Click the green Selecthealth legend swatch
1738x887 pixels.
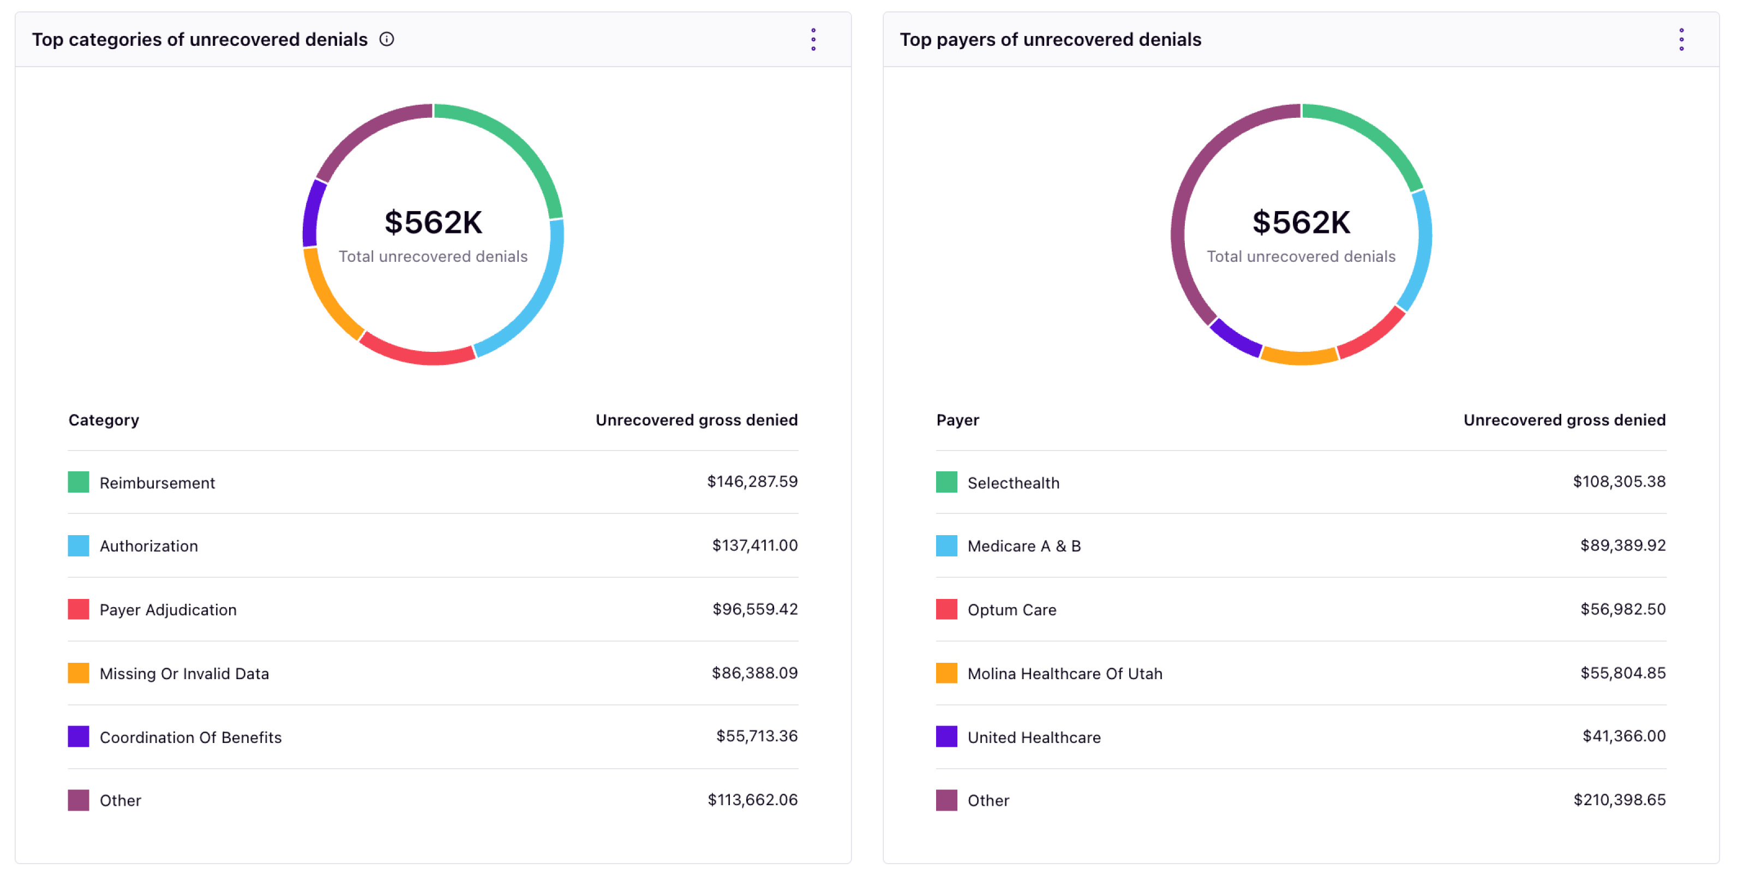tap(946, 482)
